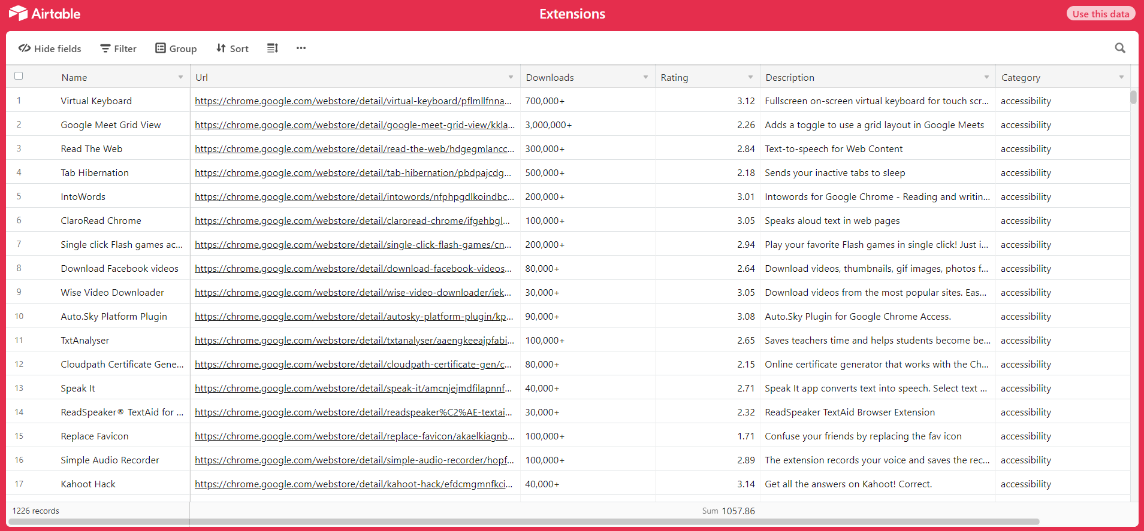Screen dimensions: 1144x531
Task: Select the 1.71 rating cell
Action: click(x=708, y=436)
